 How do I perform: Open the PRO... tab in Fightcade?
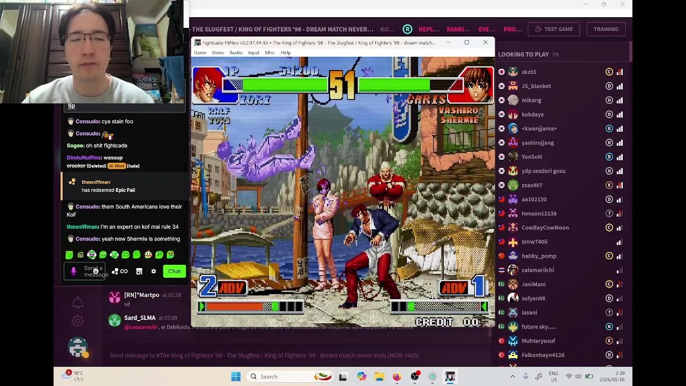point(512,29)
